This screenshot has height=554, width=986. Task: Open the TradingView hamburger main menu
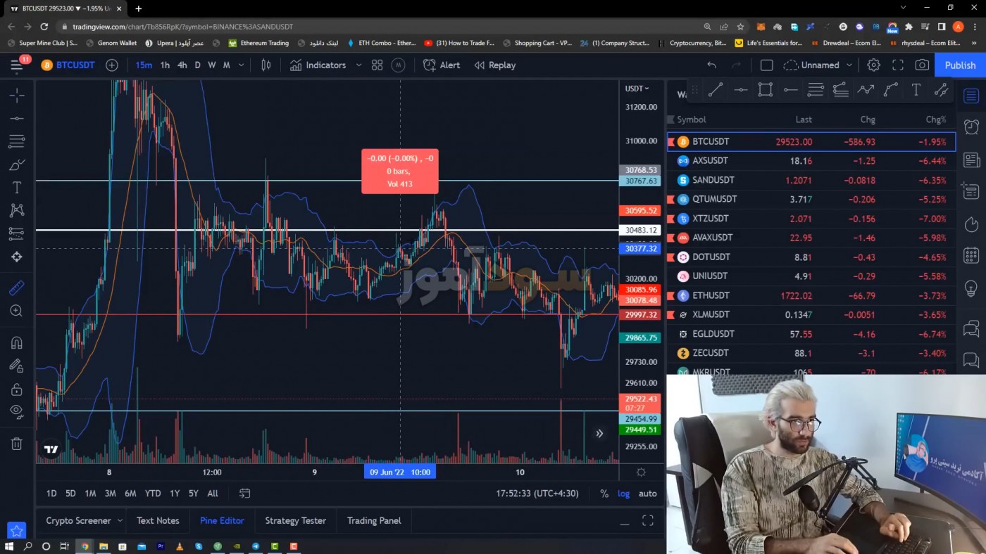[16, 65]
